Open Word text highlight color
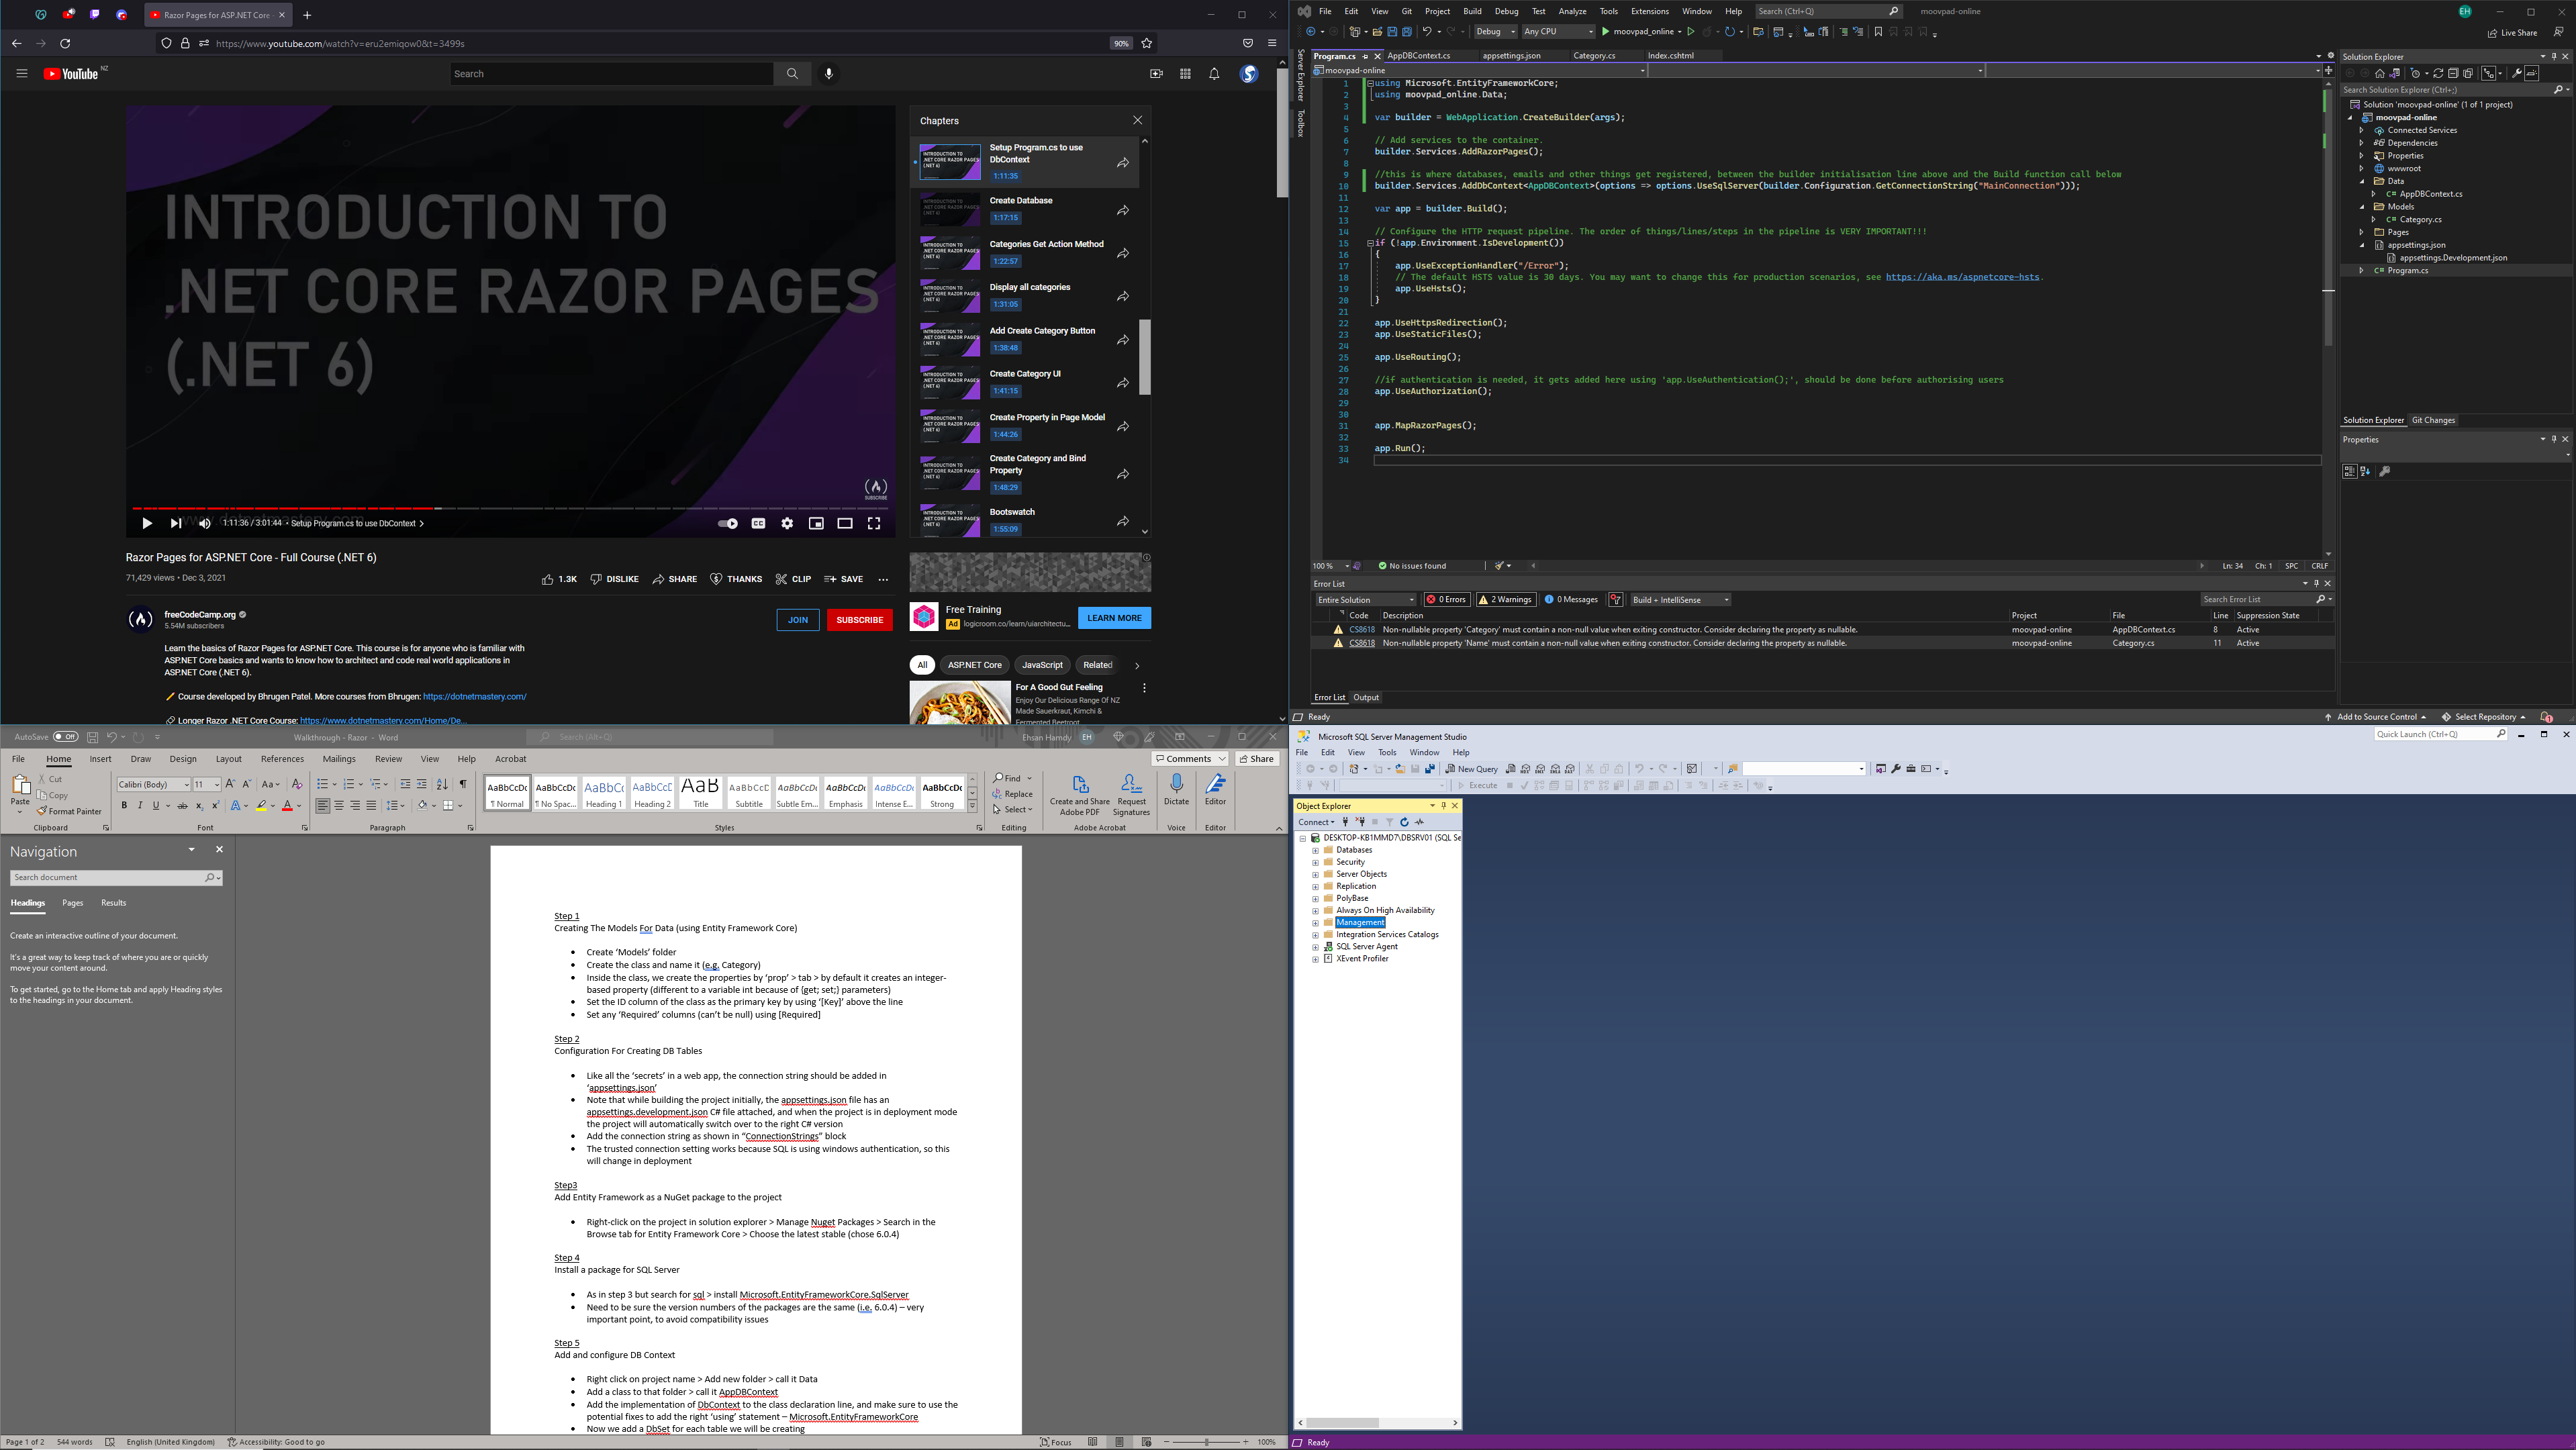Image resolution: width=2576 pixels, height=1450 pixels. tap(261, 806)
